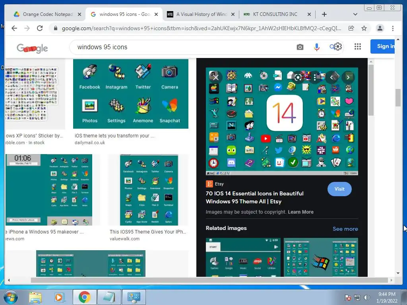Open Google search settings gear
Image resolution: width=407 pixels, height=305 pixels.
[x=338, y=47]
